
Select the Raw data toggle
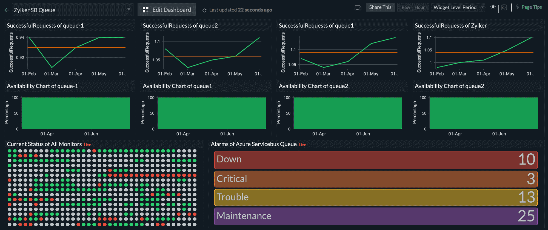tap(406, 7)
